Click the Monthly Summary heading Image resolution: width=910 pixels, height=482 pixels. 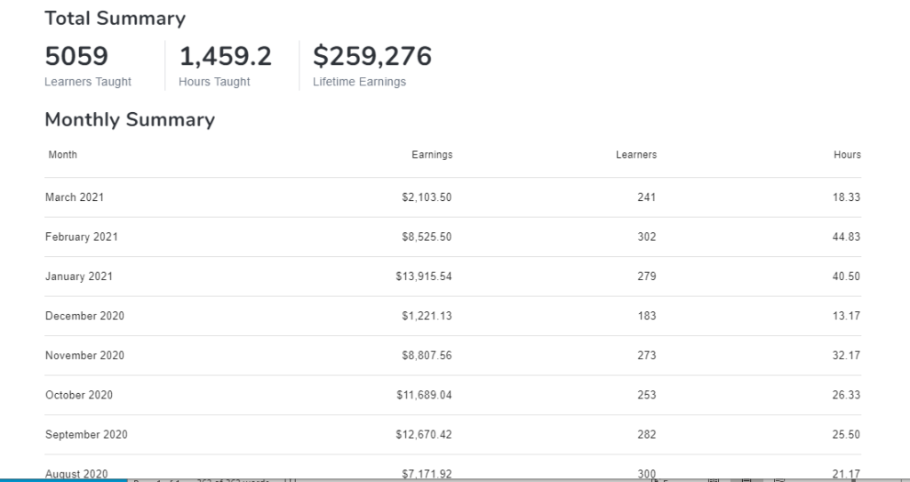pyautogui.click(x=130, y=120)
